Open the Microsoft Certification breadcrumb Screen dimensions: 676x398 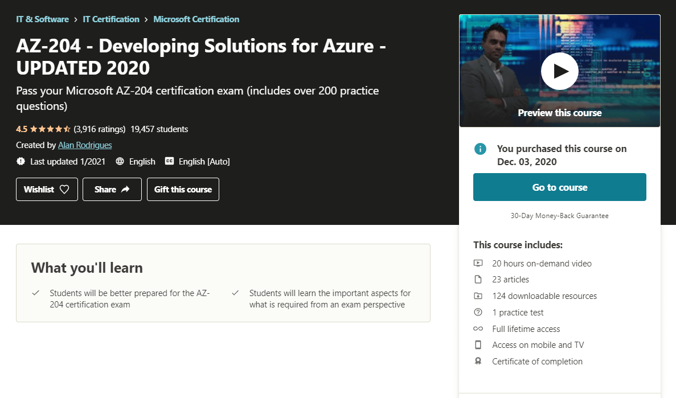(x=196, y=19)
